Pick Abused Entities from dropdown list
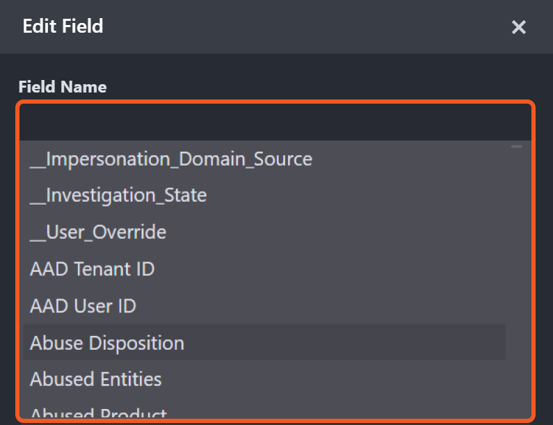The height and width of the screenshot is (425, 553). point(96,379)
